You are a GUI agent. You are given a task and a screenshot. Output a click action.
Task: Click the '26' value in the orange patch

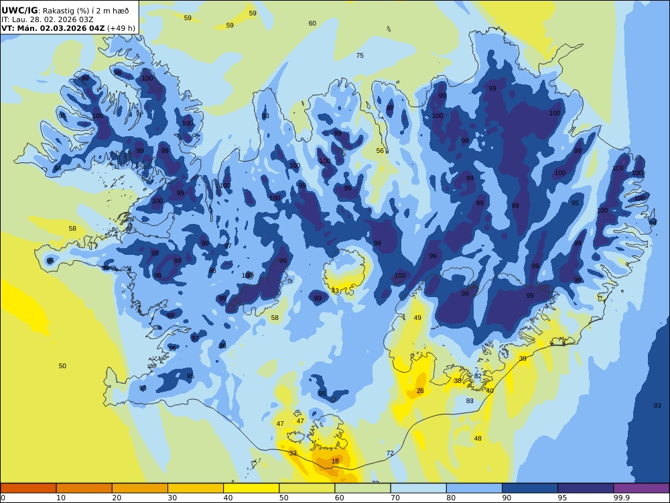point(420,390)
